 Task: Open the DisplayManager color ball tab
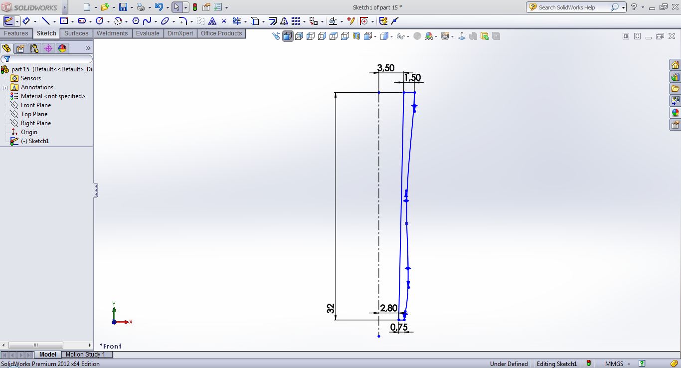point(62,48)
